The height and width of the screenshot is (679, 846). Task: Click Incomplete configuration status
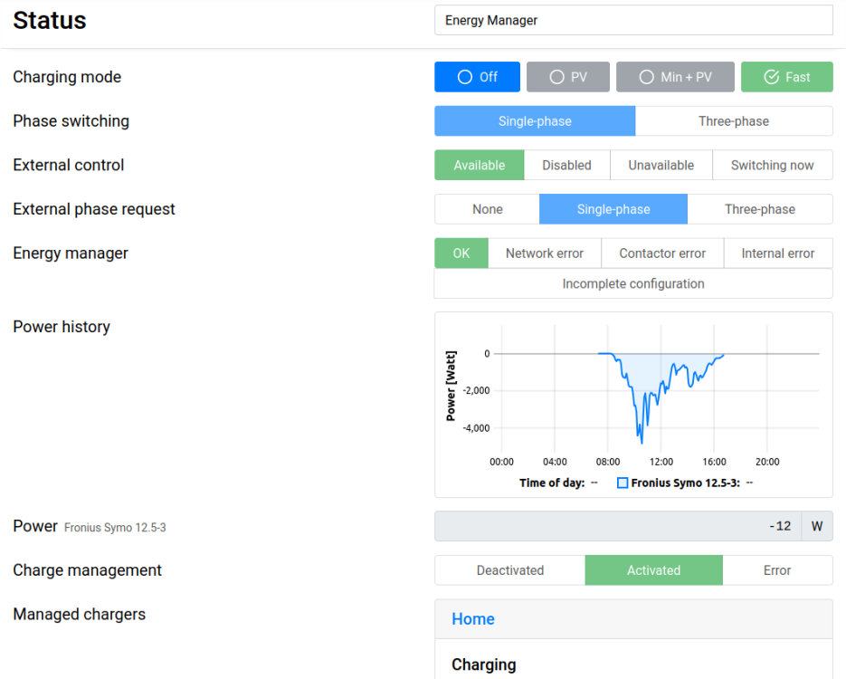point(633,284)
